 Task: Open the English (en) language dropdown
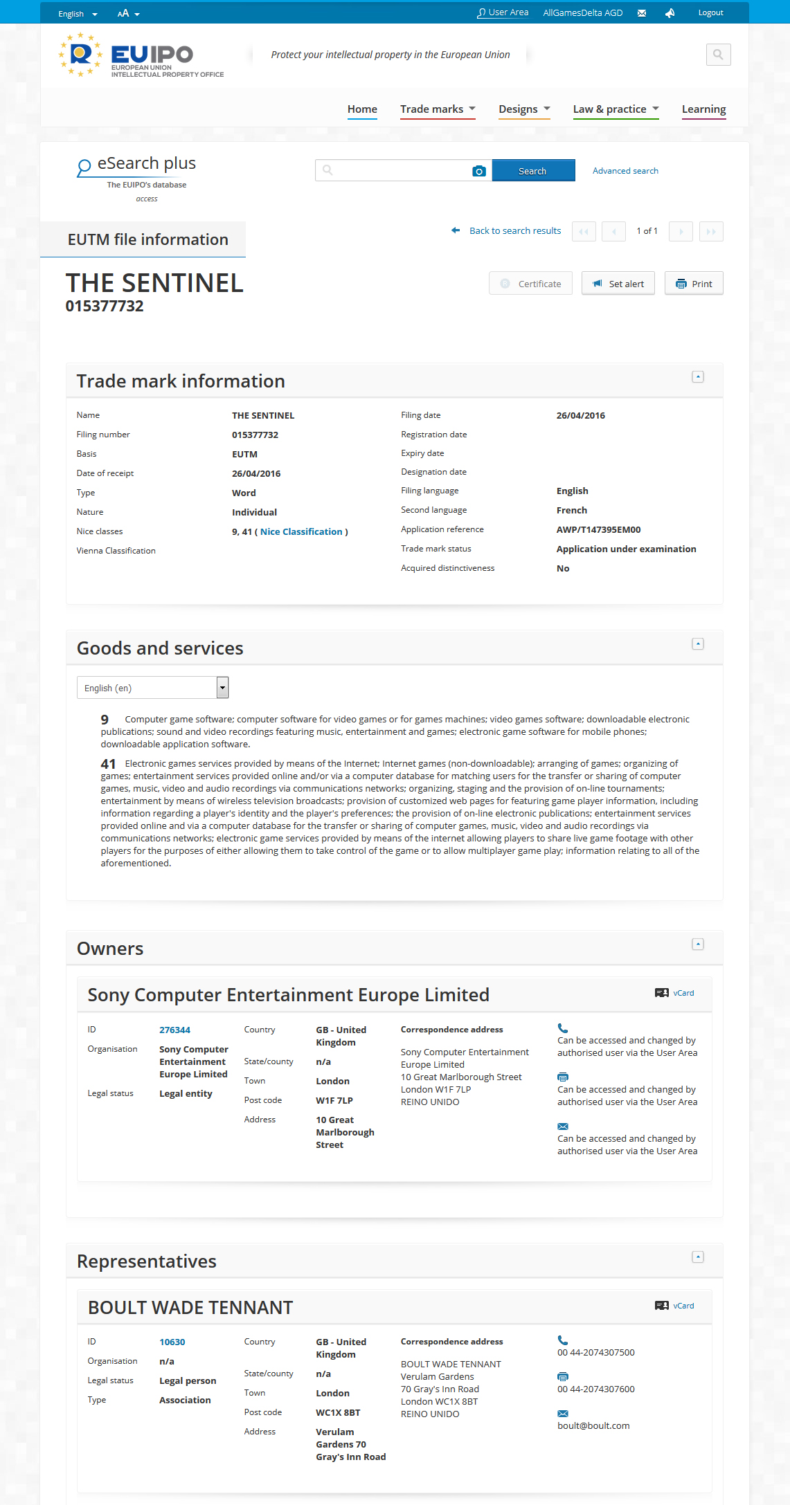coord(152,688)
